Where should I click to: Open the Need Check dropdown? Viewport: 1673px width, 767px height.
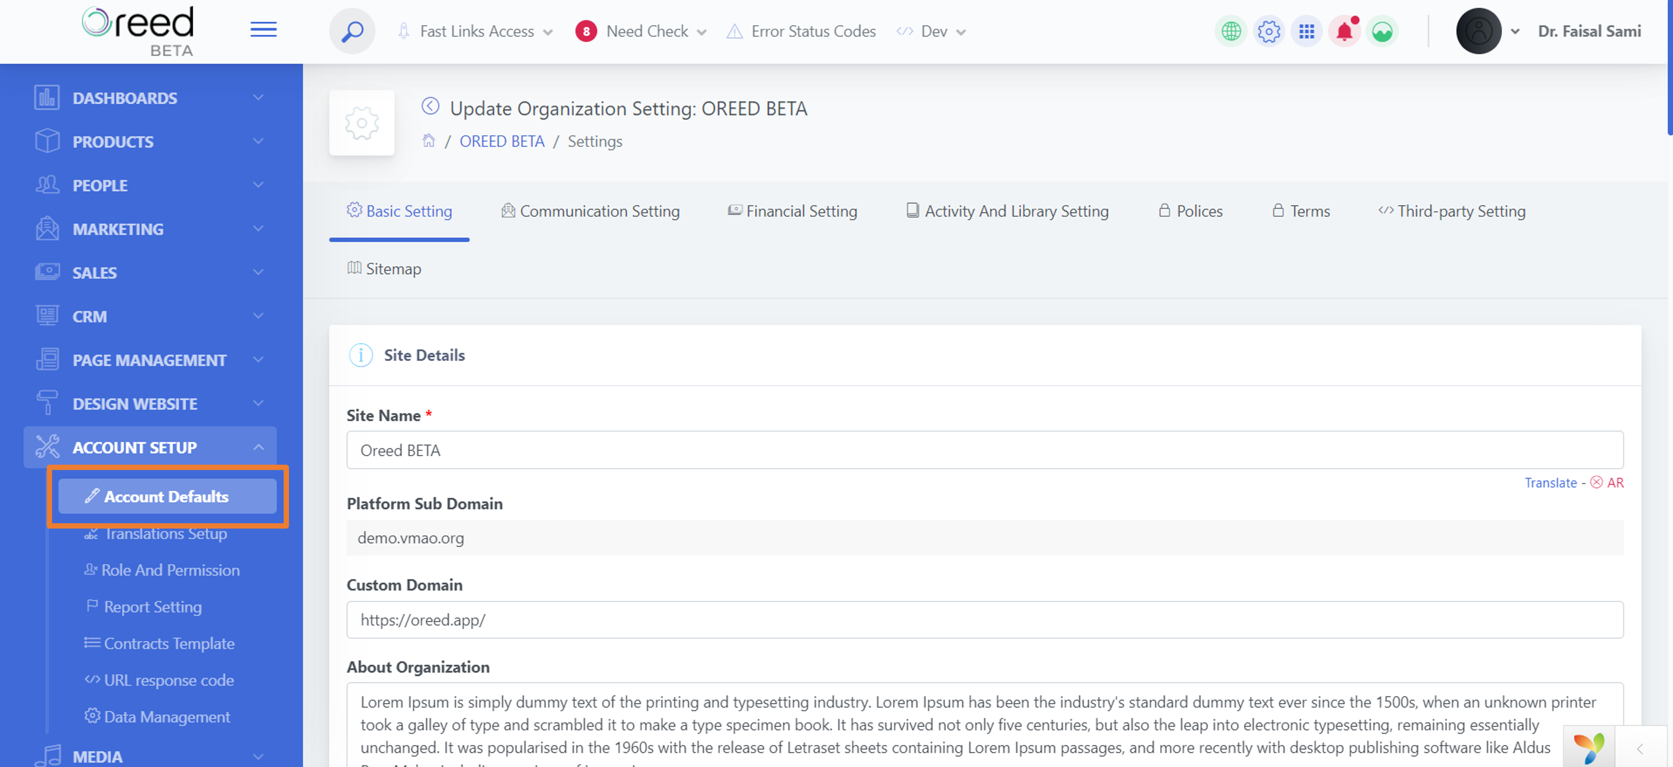pyautogui.click(x=647, y=31)
